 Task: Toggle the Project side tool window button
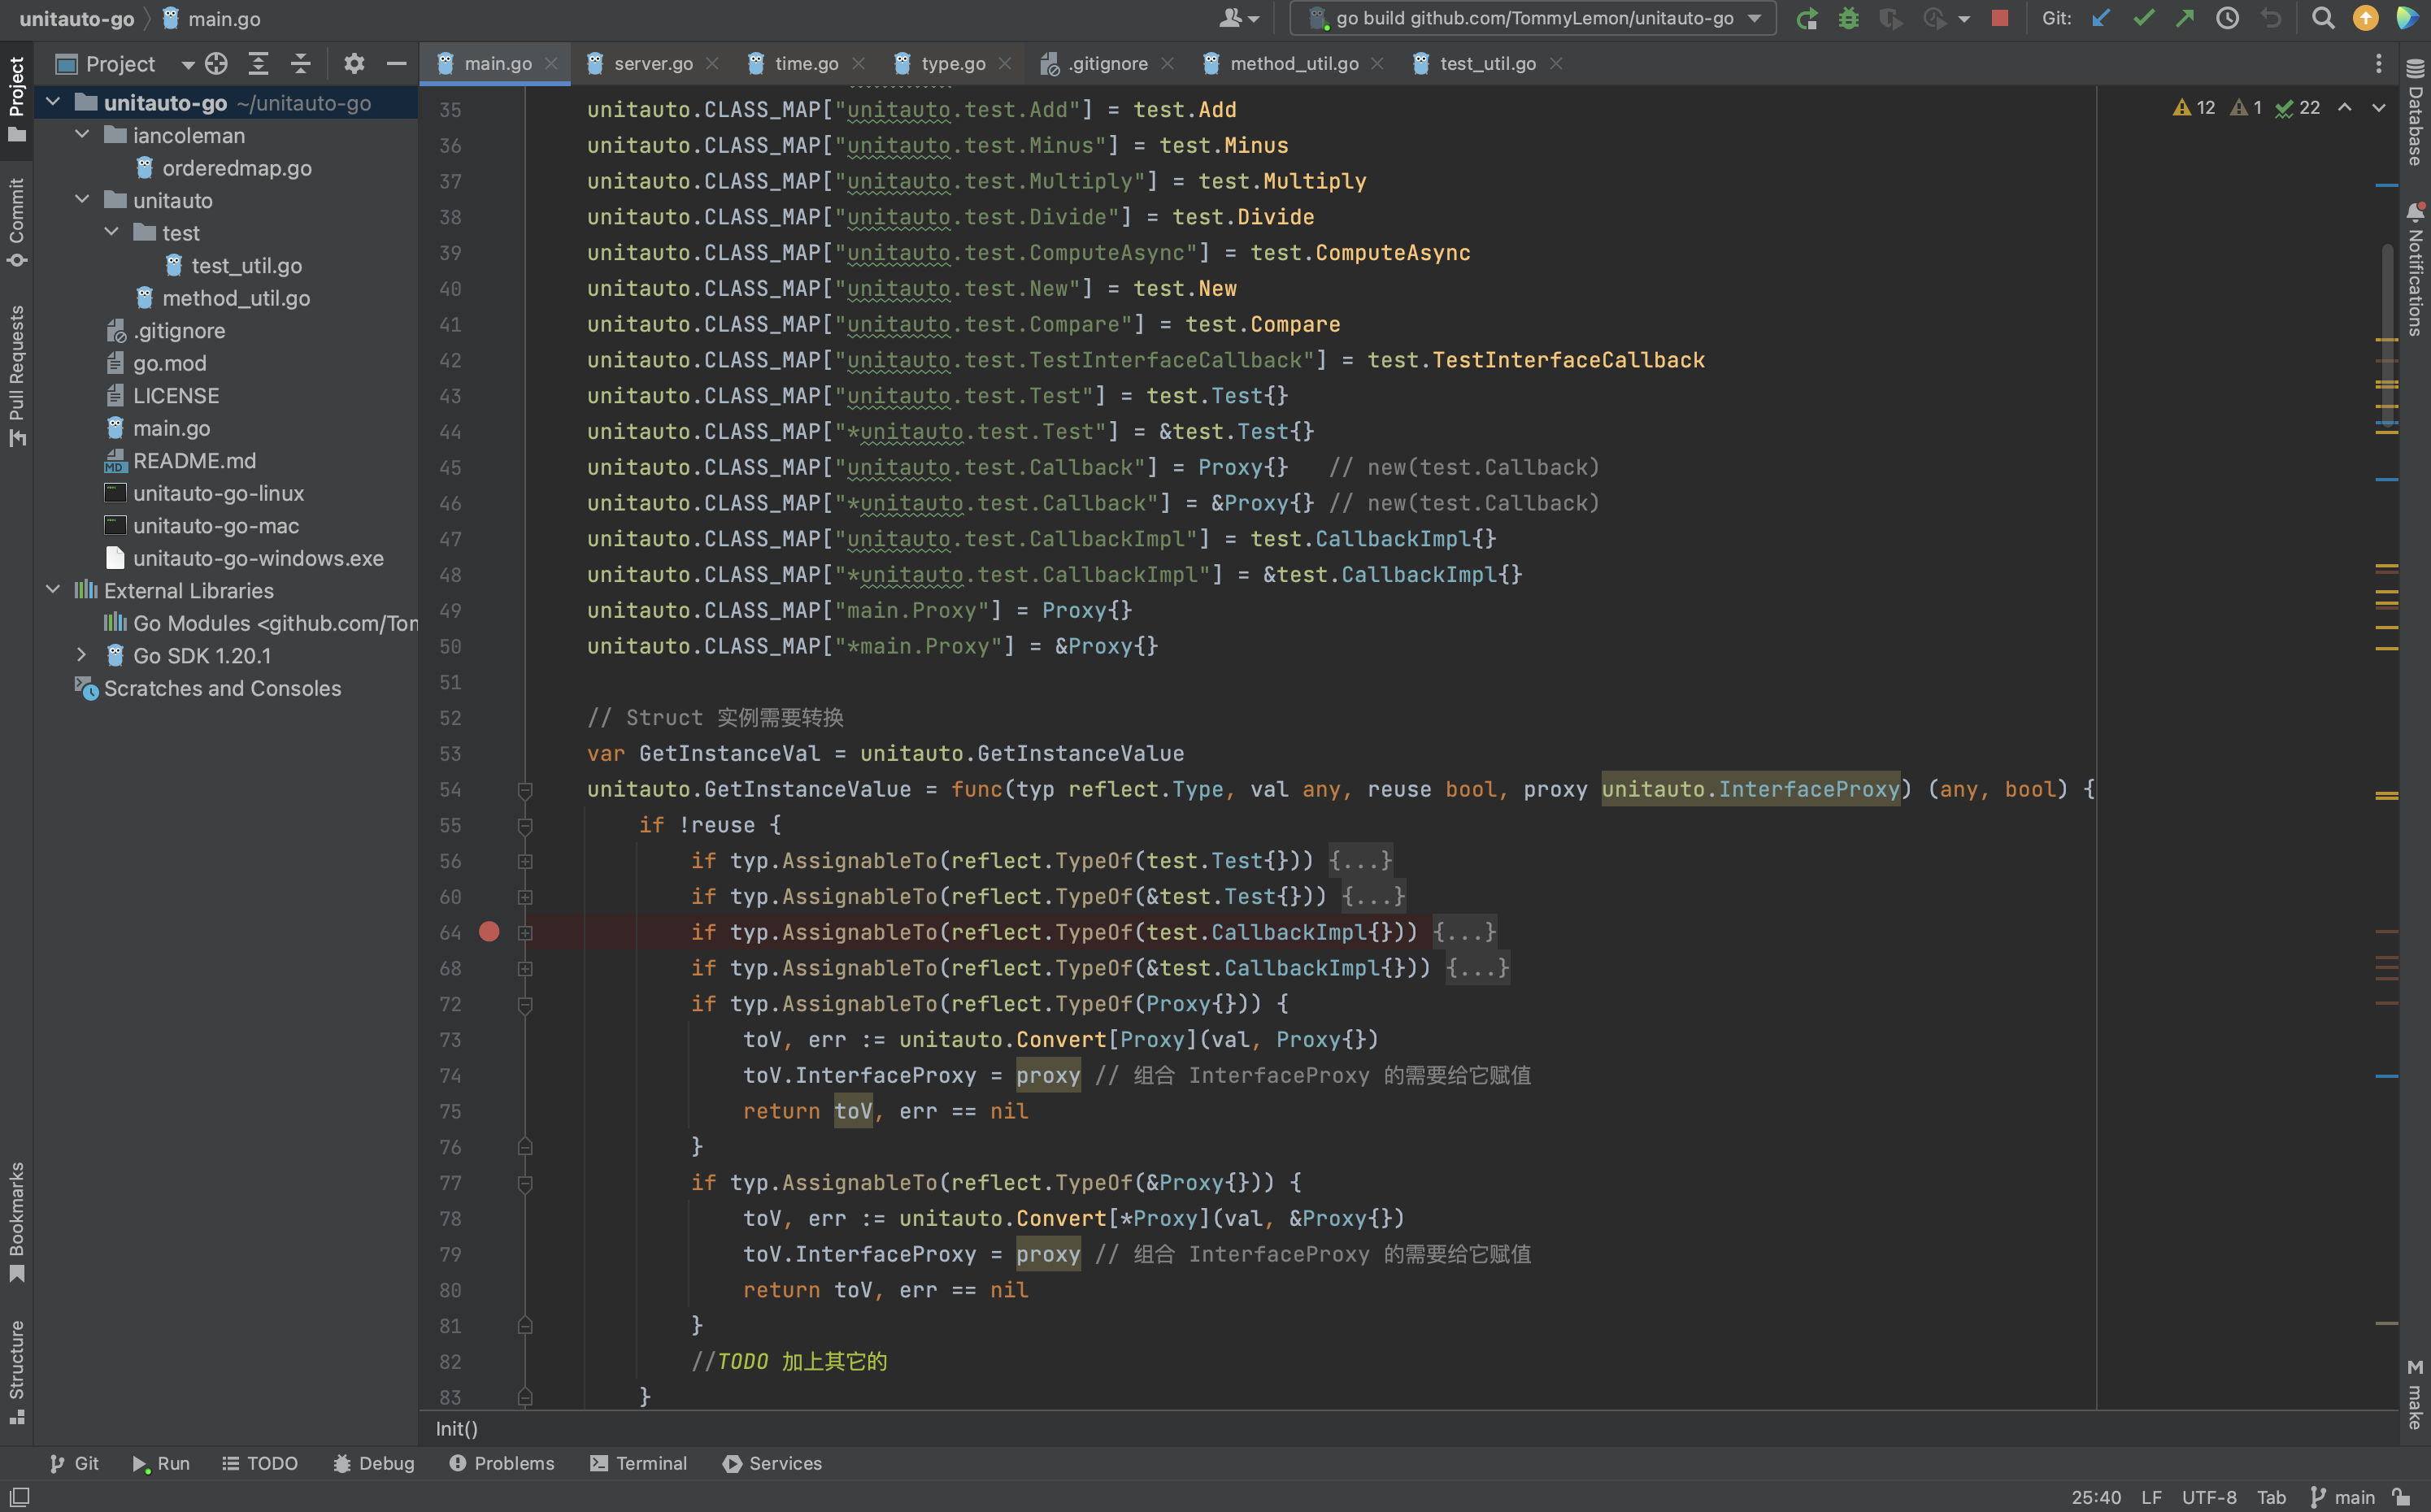tap(16, 98)
